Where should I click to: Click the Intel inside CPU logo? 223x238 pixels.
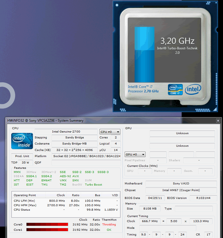[22, 141]
